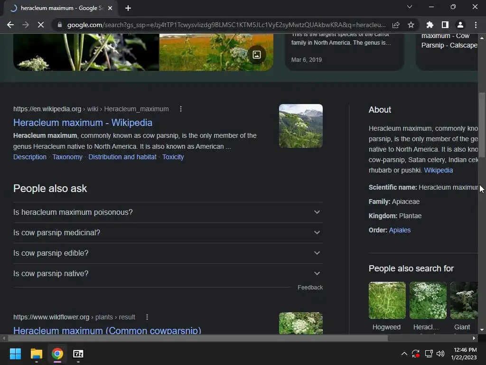Toggle the browser side panel
Image resolution: width=486 pixels, height=365 pixels.
click(x=445, y=25)
